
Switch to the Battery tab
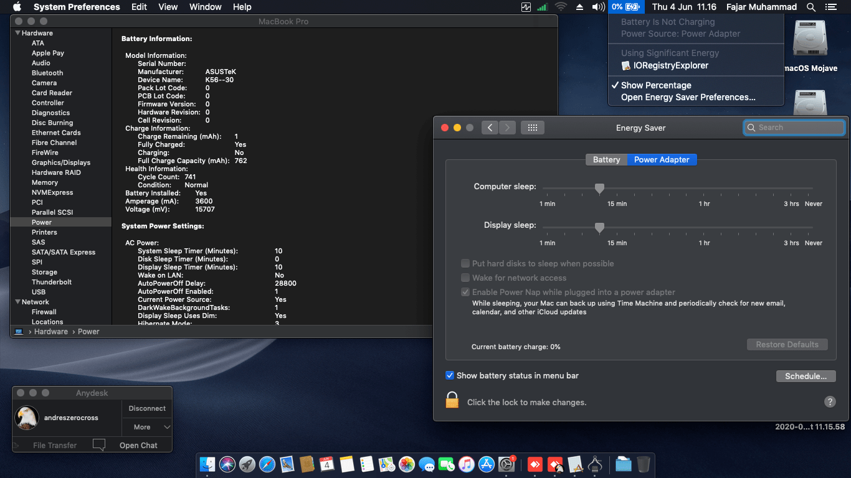606,159
